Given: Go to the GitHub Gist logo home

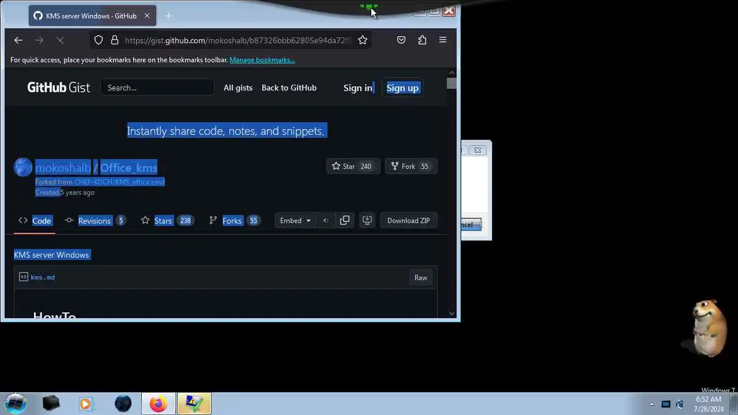Looking at the screenshot, I should [58, 88].
